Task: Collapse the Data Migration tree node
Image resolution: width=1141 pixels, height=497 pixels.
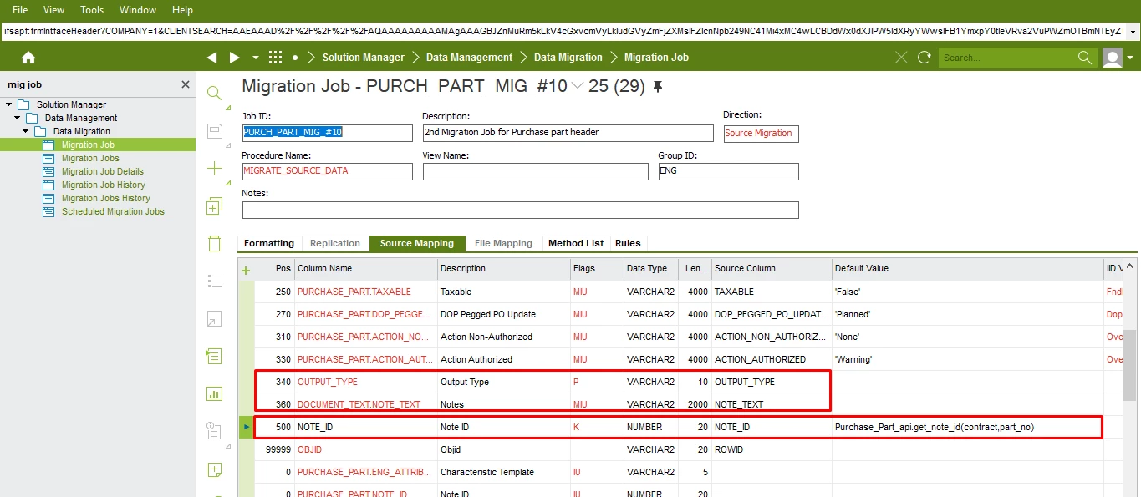Action: 26,131
